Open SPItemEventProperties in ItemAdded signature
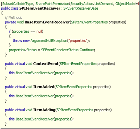This screenshot has height=129, width=140. (74, 87)
